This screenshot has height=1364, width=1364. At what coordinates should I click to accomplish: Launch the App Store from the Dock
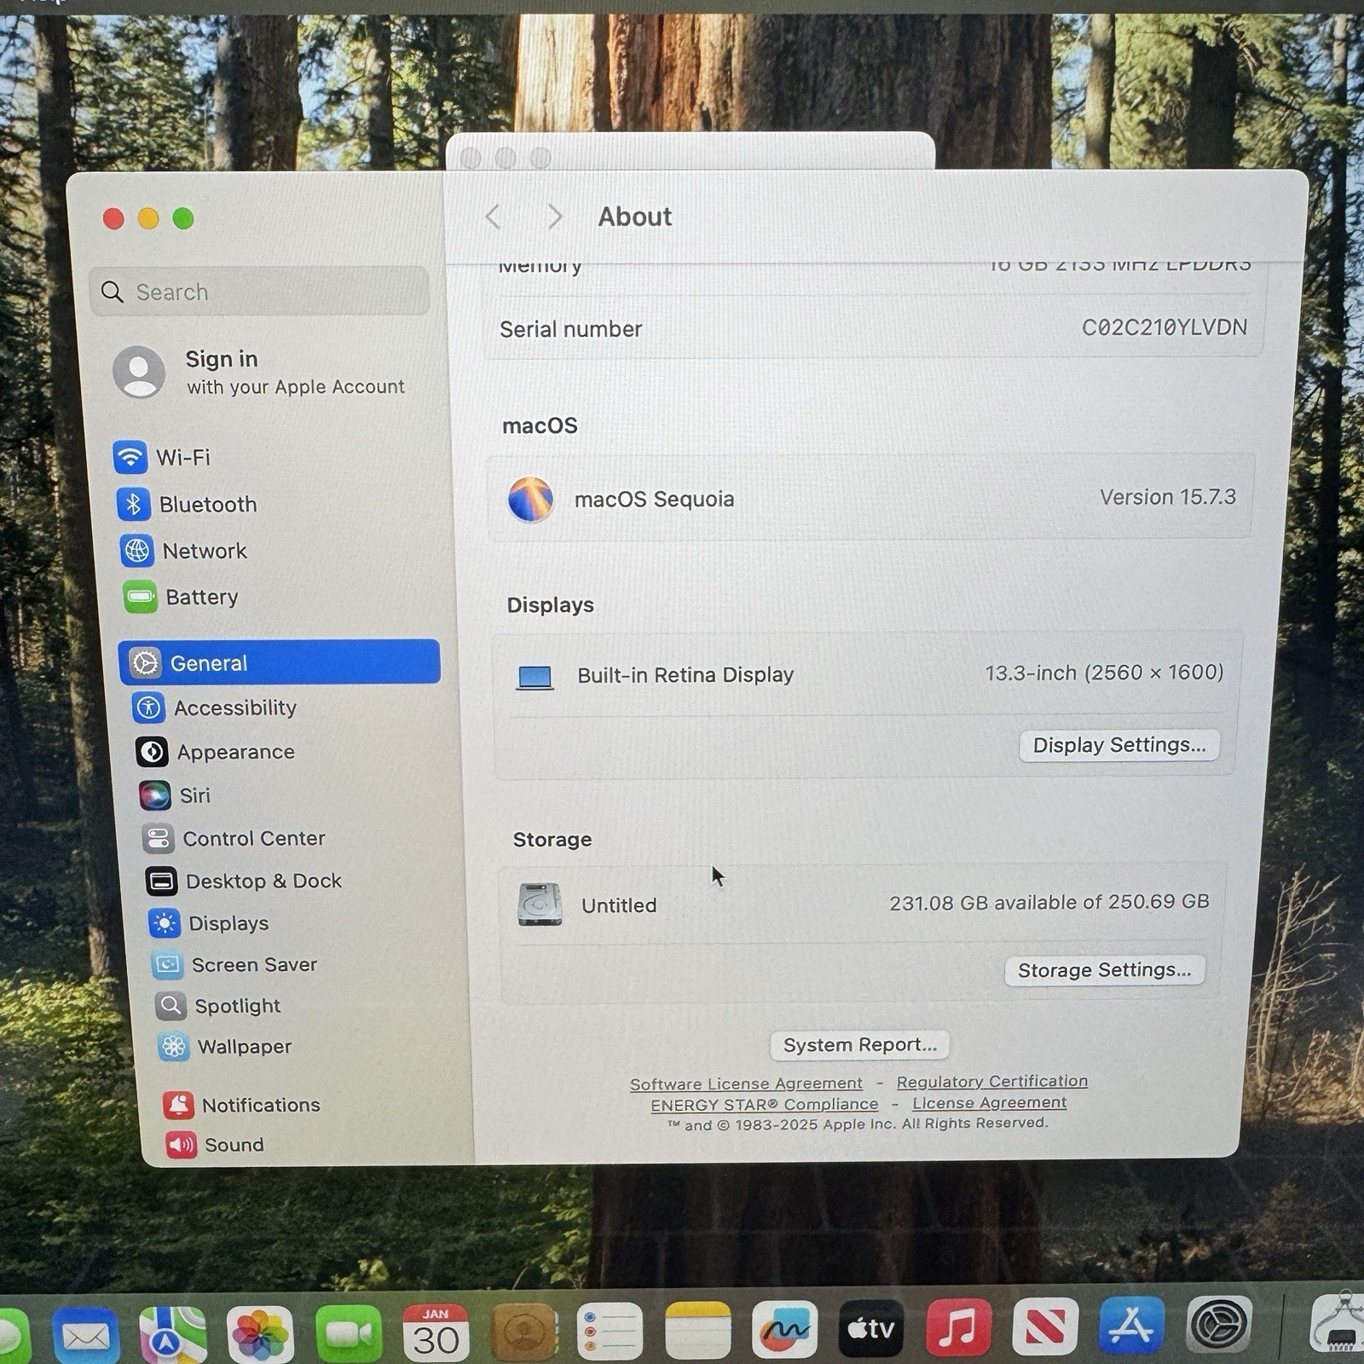point(1132,1326)
